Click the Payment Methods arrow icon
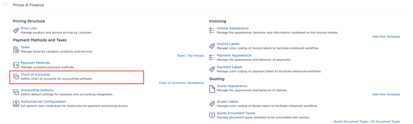Image resolution: width=413 pixels, height=124 pixels. [x=16, y=65]
